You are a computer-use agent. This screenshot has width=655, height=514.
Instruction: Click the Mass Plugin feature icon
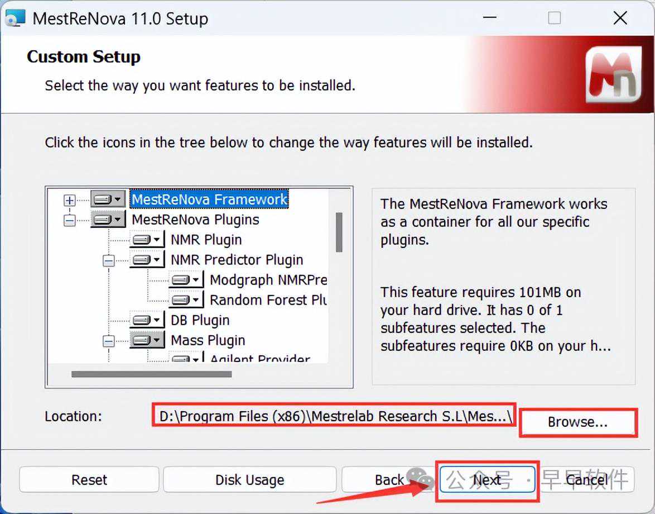[147, 341]
